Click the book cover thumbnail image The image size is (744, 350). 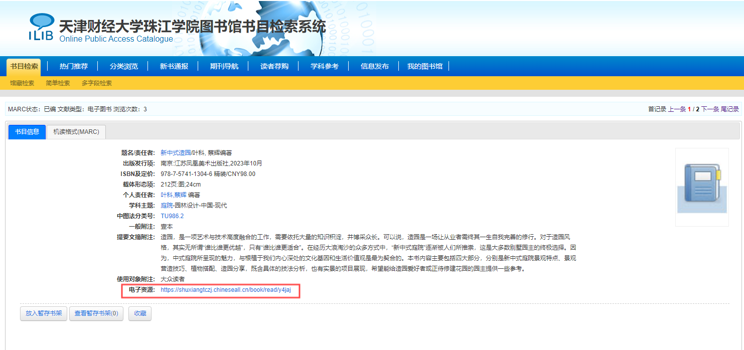click(701, 187)
